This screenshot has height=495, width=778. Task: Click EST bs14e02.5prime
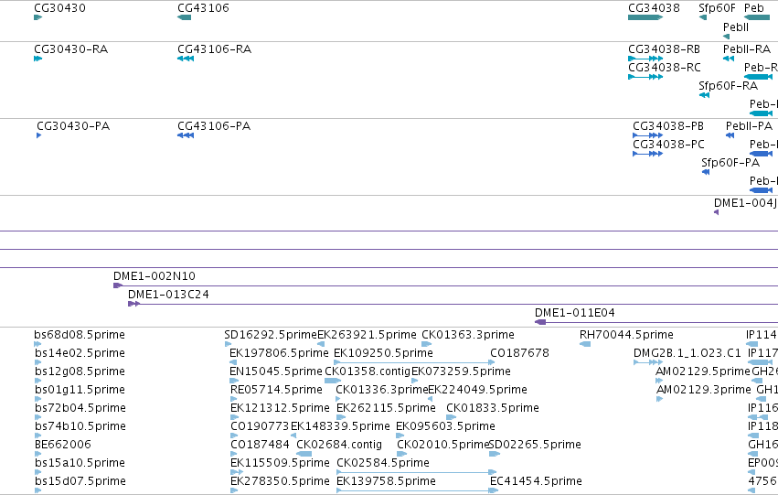[x=80, y=353]
